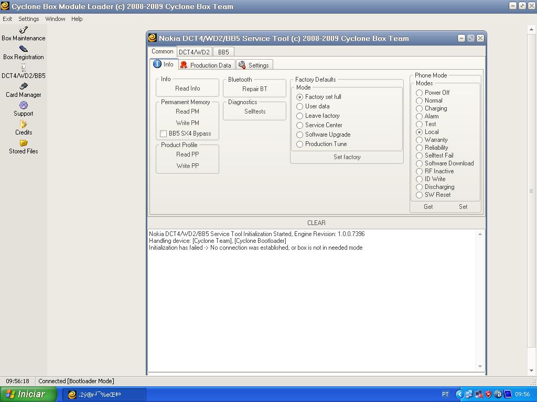Screen dimensions: 537x402
Task: Enable BB5 SX4 Bypass checkbox
Action: click(164, 133)
